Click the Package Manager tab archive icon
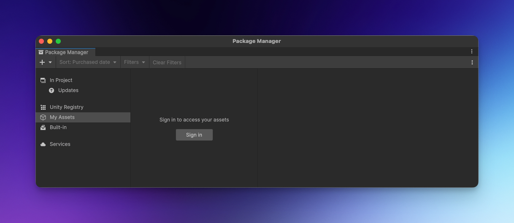This screenshot has width=514, height=223. [x=41, y=52]
